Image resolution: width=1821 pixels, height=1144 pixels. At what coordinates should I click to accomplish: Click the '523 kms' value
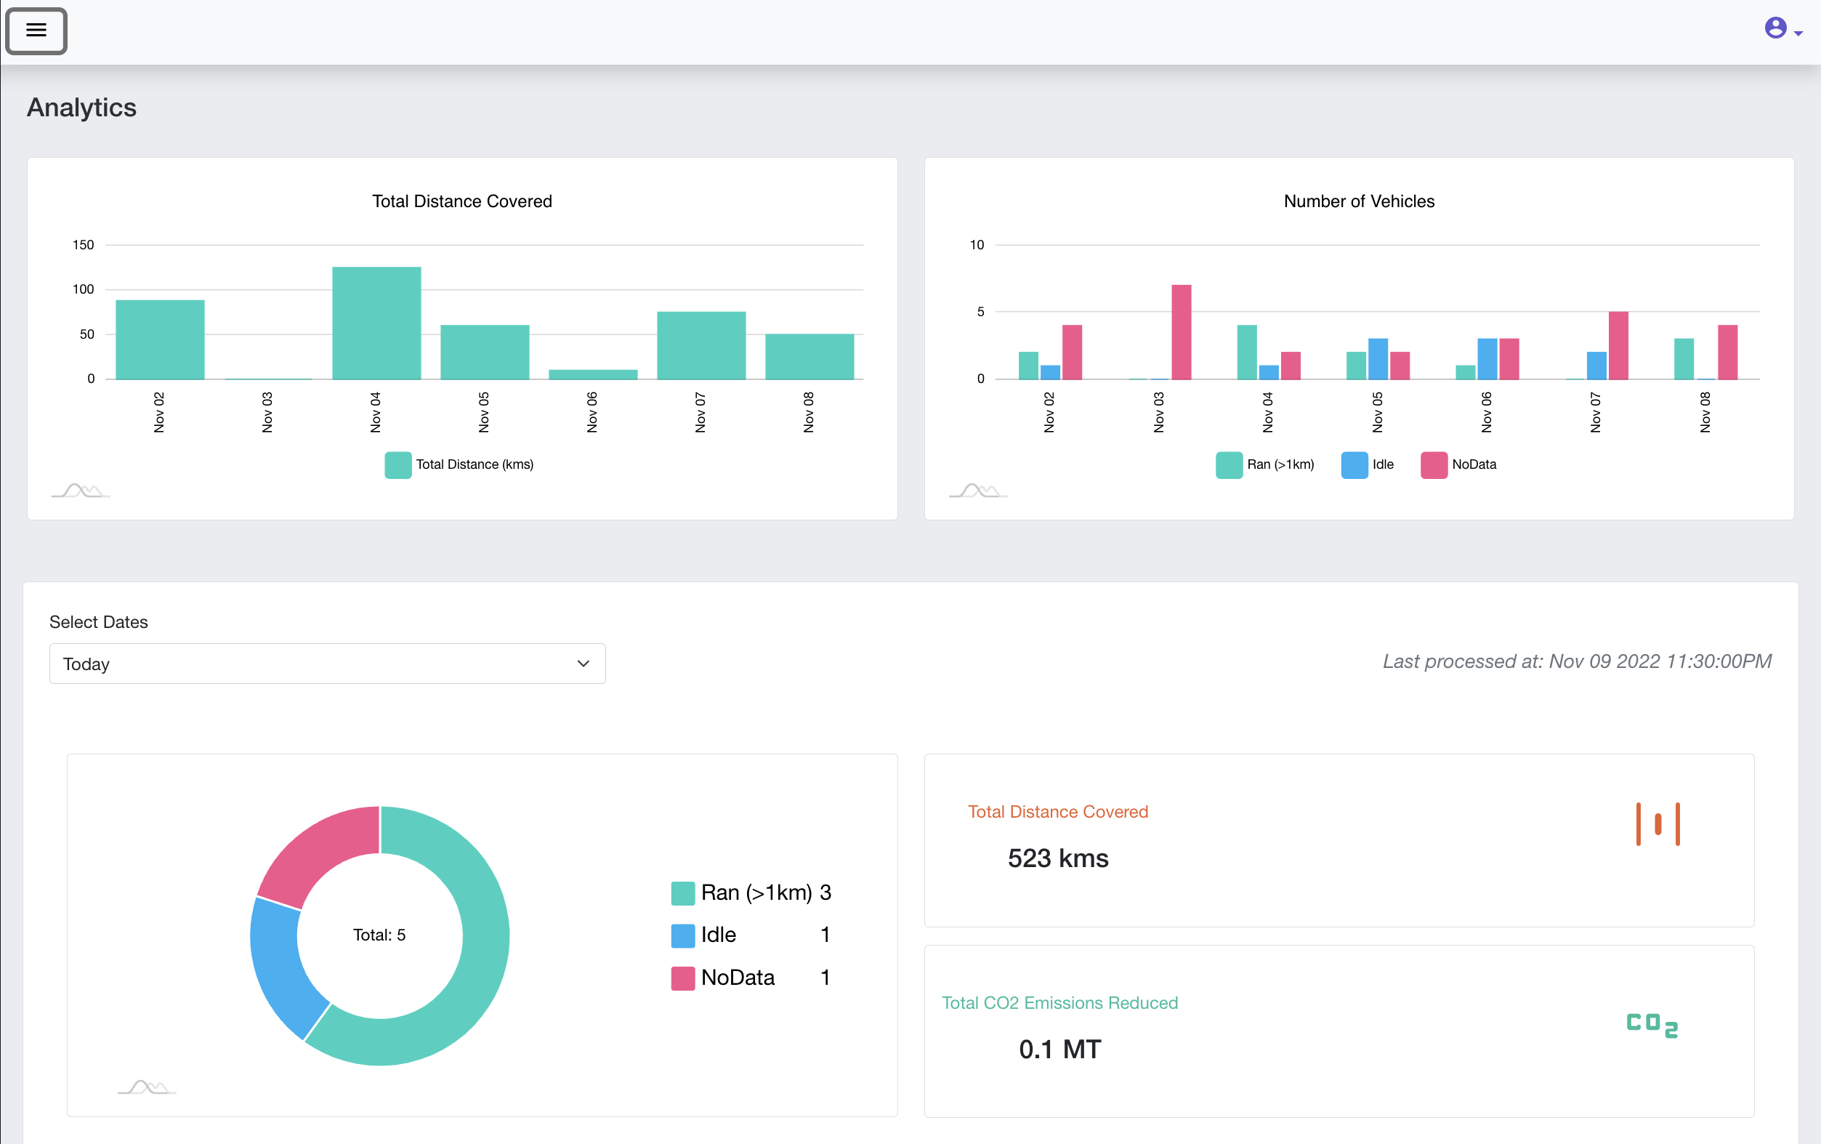[x=1058, y=859]
